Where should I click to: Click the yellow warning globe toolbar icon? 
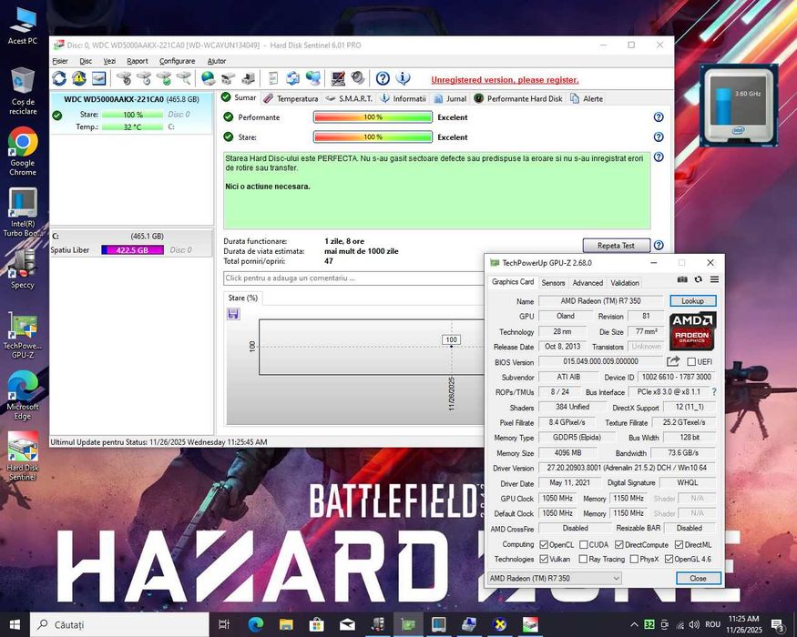coord(78,78)
